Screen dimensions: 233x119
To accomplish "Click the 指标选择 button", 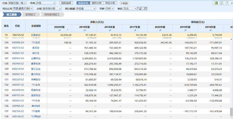I will [x=67, y=3].
